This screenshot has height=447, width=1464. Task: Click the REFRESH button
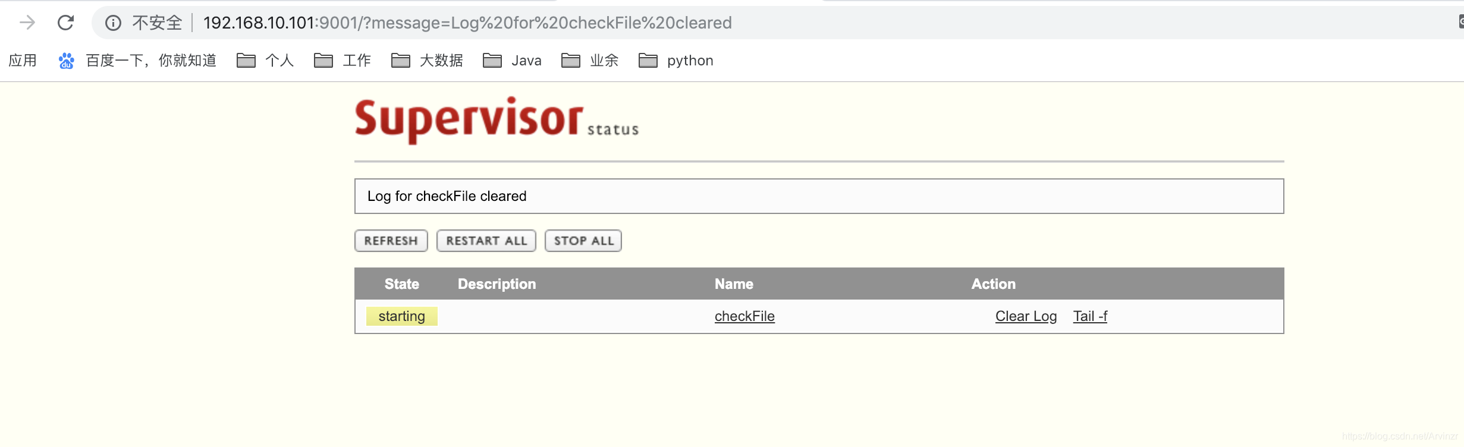(391, 241)
